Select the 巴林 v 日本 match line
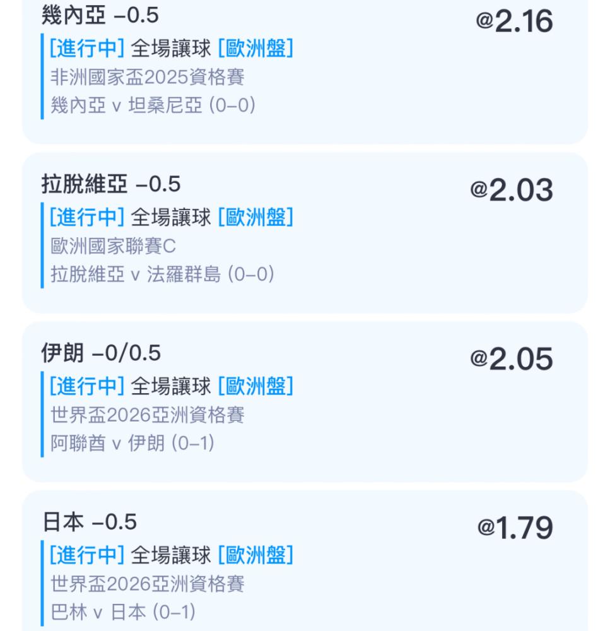 point(123,611)
